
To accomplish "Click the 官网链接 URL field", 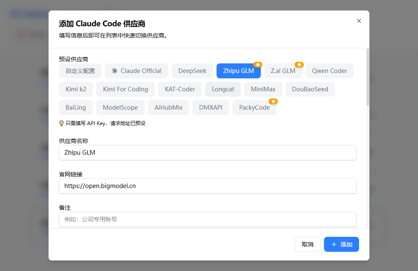I will pyautogui.click(x=207, y=186).
